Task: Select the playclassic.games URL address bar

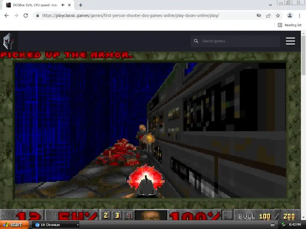Action: click(130, 16)
